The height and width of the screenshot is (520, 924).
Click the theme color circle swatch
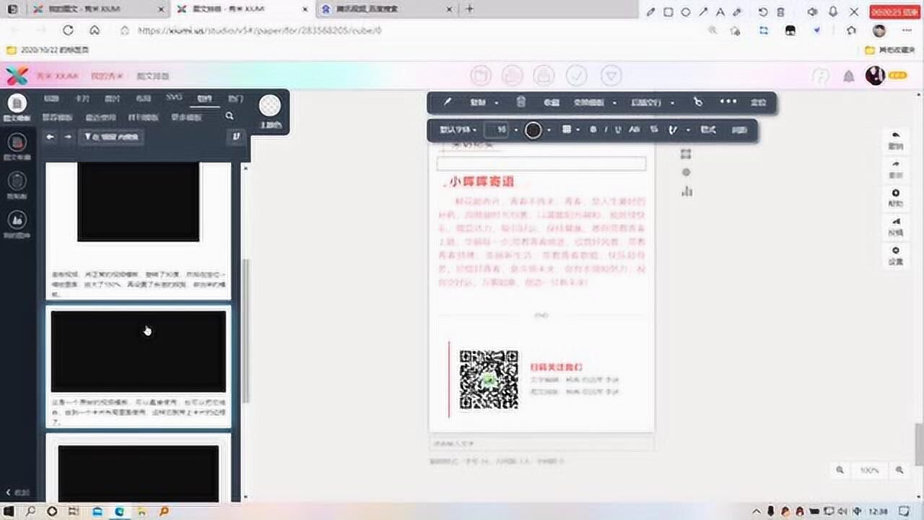click(x=269, y=105)
